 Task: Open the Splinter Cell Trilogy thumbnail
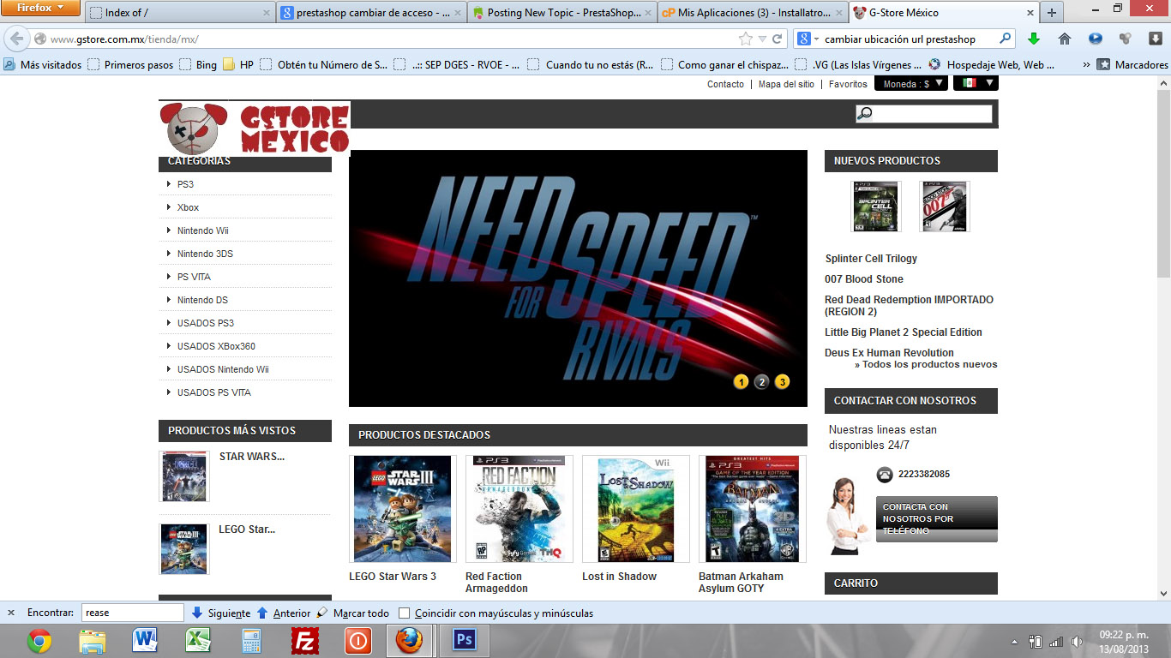(876, 206)
